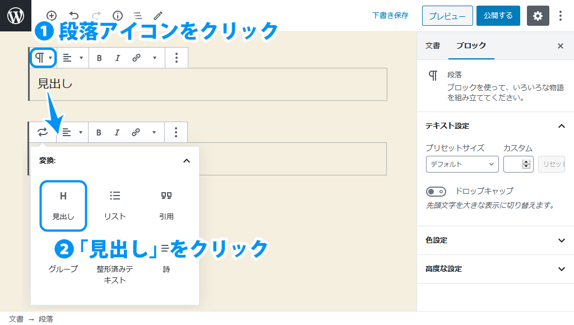Open block navigation list
574x325 pixels.
[138, 15]
